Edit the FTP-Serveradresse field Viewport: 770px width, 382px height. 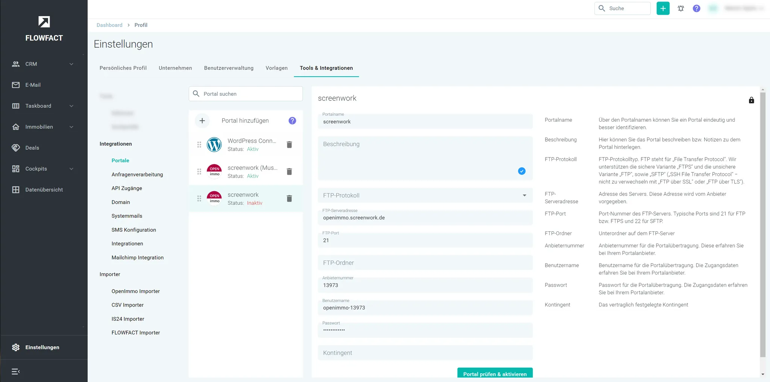pos(425,217)
